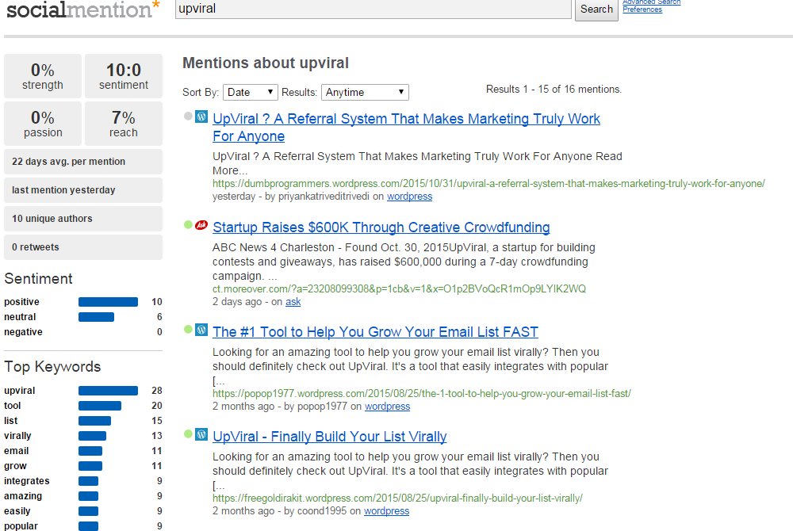793x531 pixels.
Task: Click the 'list' keyword label
Action: (10, 421)
